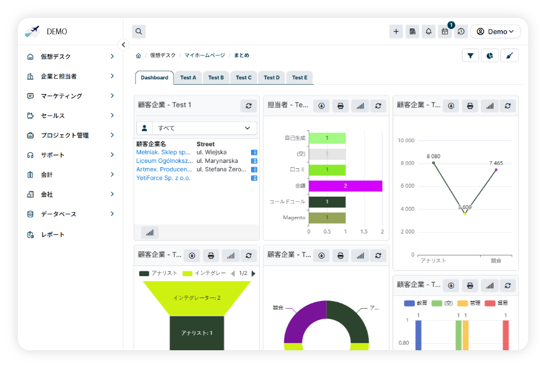Click the search magnifier icon in header
Image resolution: width=546 pixels, height=368 pixels.
tap(139, 31)
